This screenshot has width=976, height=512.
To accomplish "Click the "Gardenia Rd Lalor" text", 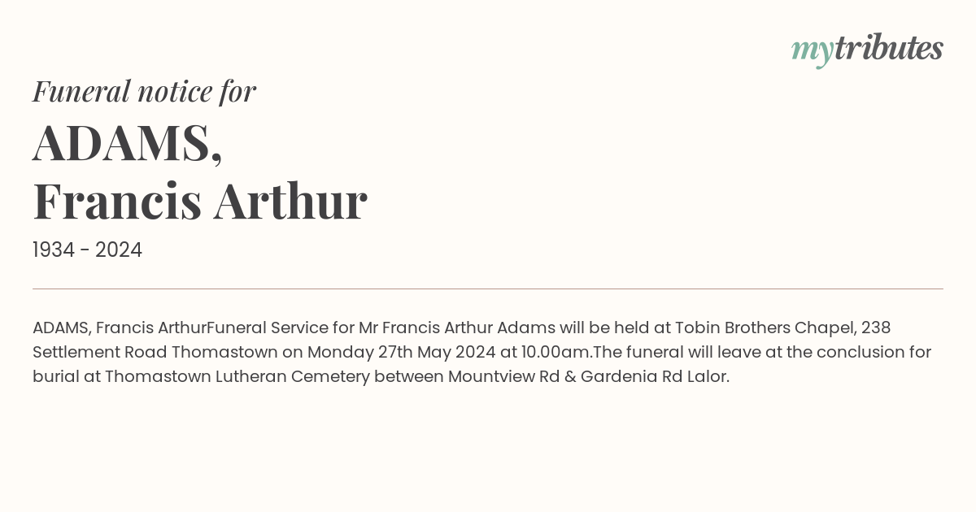I will pyautogui.click(x=655, y=376).
